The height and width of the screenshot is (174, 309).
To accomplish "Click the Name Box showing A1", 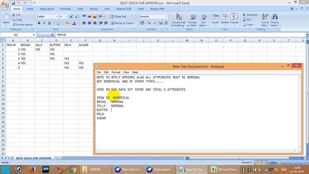I will [x=16, y=35].
